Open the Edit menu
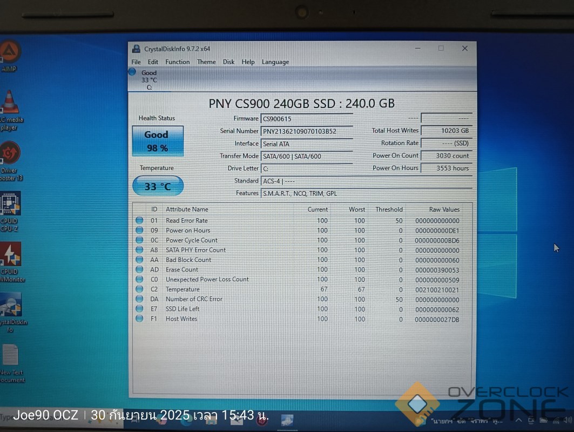This screenshot has width=574, height=432. point(153,62)
